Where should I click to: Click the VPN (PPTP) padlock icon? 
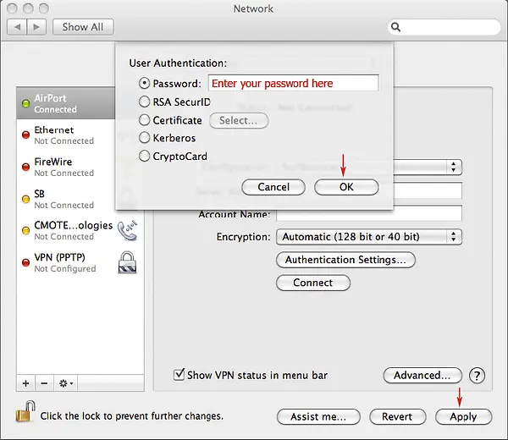point(127,262)
